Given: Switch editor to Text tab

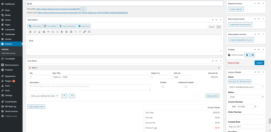Looking at the screenshot, I should pyautogui.click(x=219, y=27).
